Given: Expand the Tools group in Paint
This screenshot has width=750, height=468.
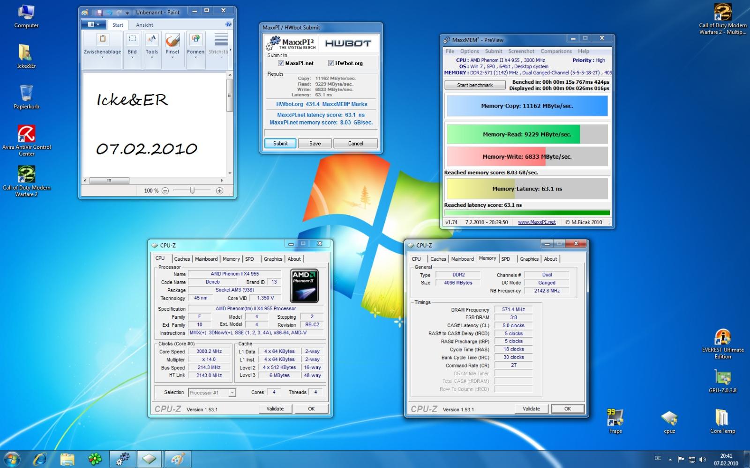Looking at the screenshot, I should pyautogui.click(x=152, y=50).
